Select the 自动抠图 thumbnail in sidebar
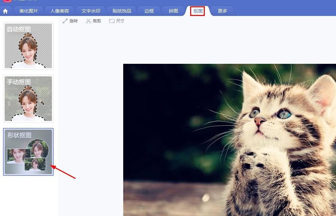336x216 pixels. pyautogui.click(x=28, y=46)
